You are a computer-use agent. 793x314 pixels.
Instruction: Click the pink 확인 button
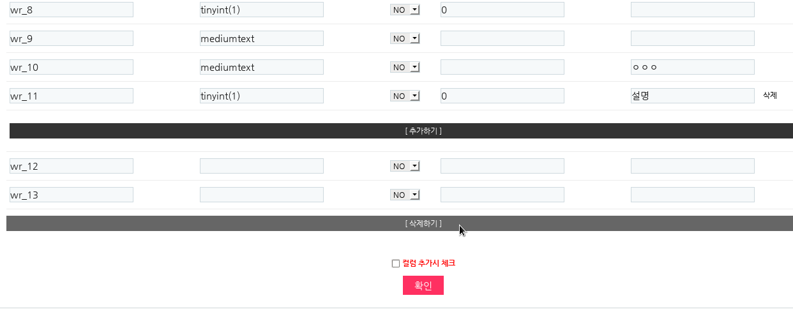tap(423, 285)
